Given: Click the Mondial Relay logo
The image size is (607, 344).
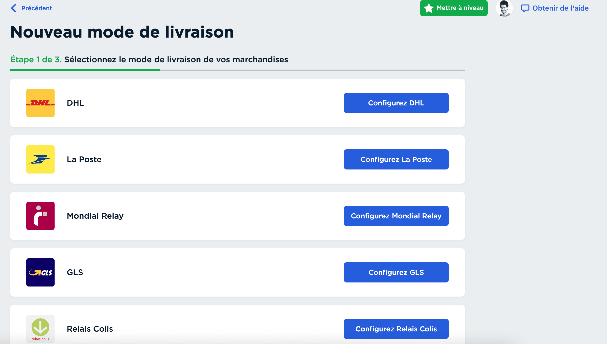Looking at the screenshot, I should pos(40,216).
